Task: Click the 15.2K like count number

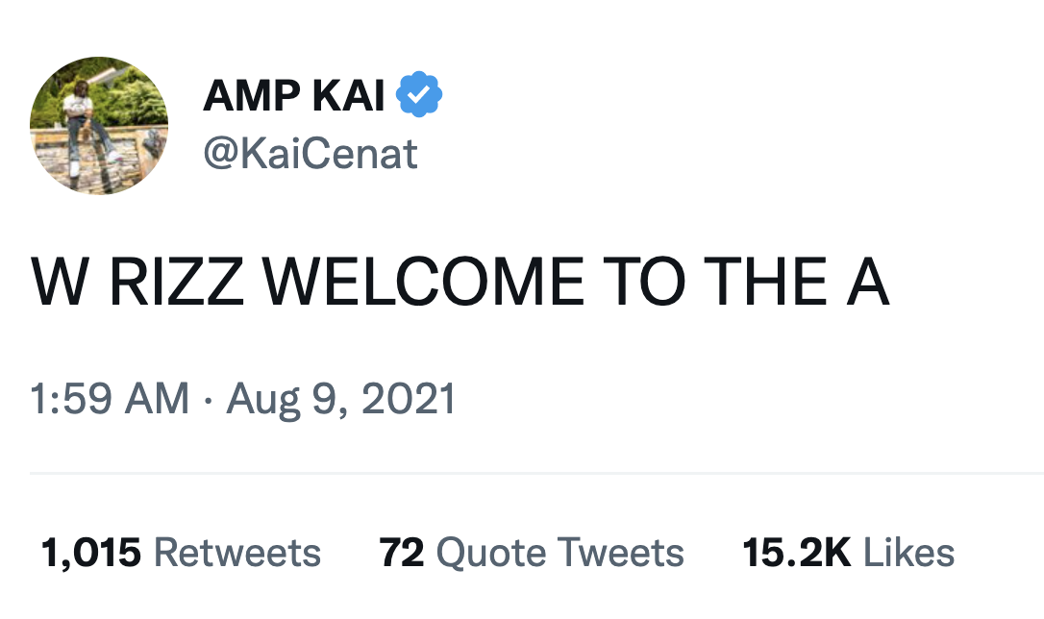Action: pyautogui.click(x=797, y=553)
